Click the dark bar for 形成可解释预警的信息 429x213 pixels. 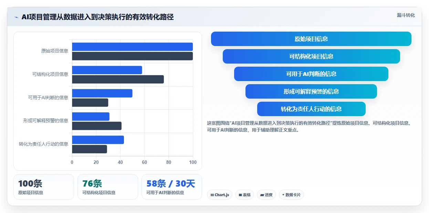(x=97, y=126)
